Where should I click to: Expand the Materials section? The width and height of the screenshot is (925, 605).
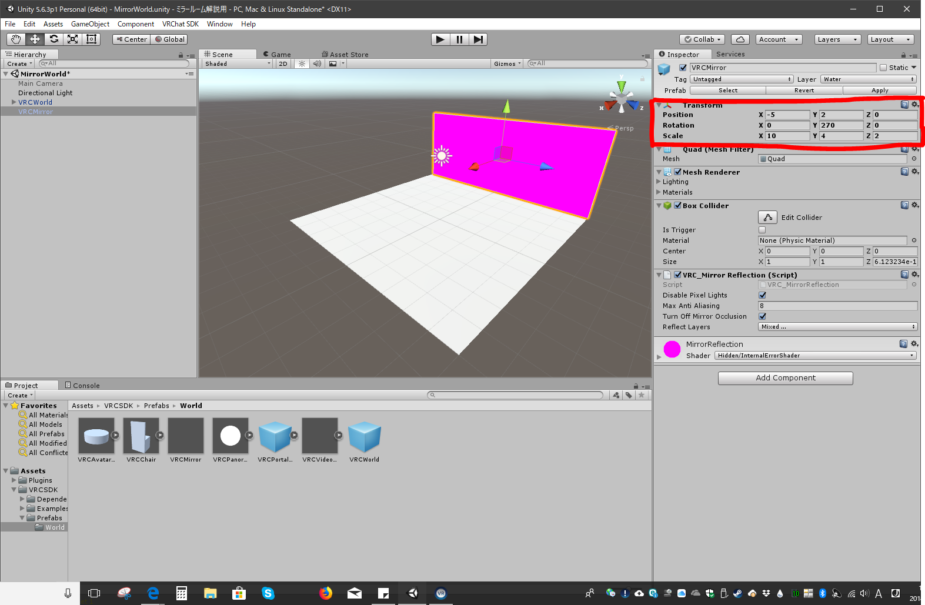tap(659, 192)
